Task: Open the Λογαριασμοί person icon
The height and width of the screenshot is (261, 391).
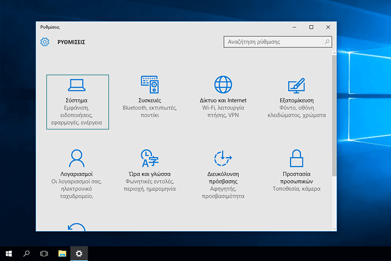Action: (x=77, y=158)
